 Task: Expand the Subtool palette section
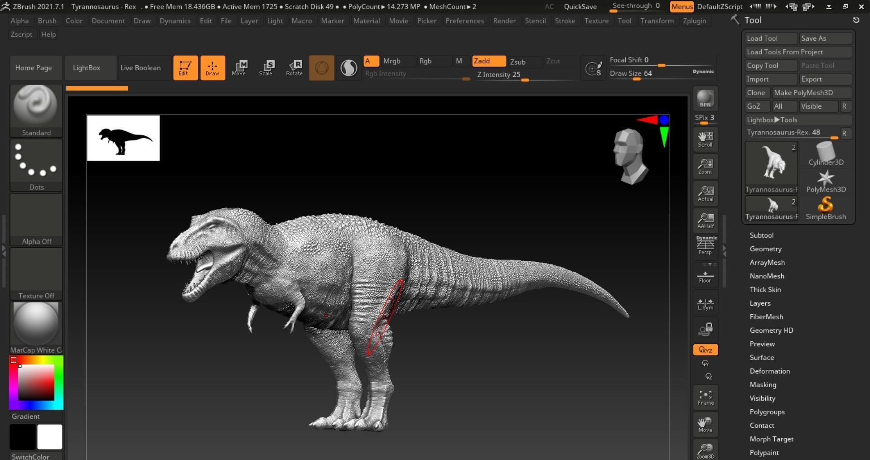pos(761,235)
